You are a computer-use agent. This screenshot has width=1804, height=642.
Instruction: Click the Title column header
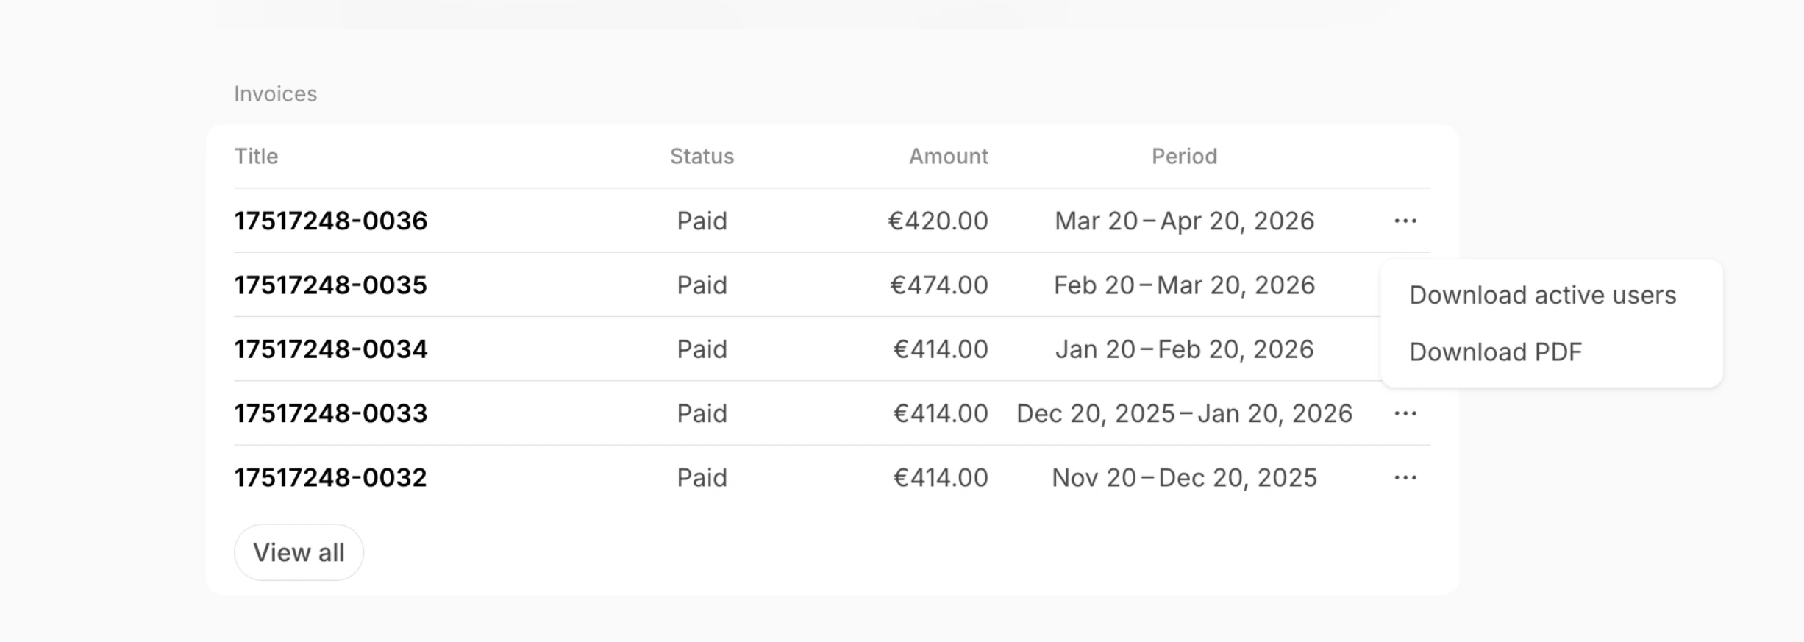[x=256, y=156]
